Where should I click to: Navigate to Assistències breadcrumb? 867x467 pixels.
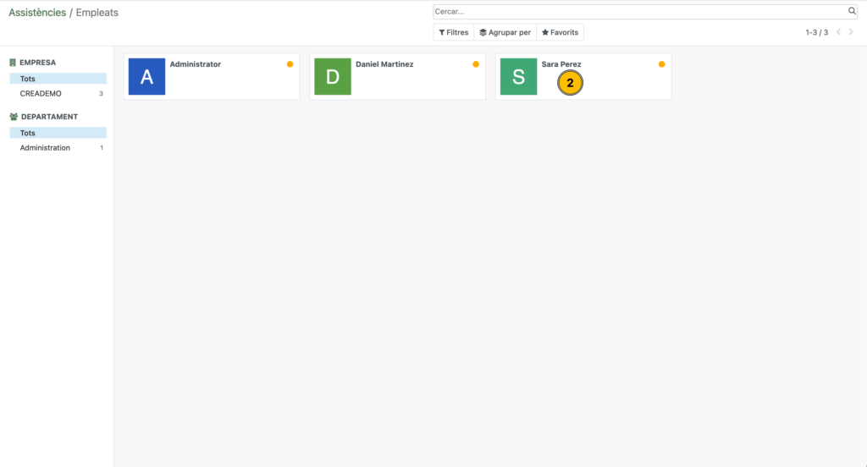(36, 13)
